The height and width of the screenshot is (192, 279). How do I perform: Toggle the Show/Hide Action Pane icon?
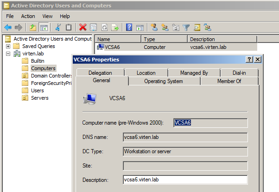(140, 28)
